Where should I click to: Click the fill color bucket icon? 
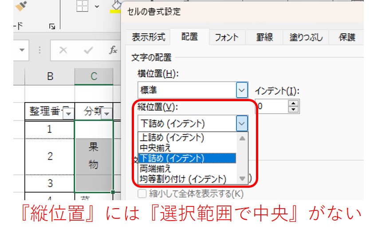pyautogui.click(x=115, y=5)
